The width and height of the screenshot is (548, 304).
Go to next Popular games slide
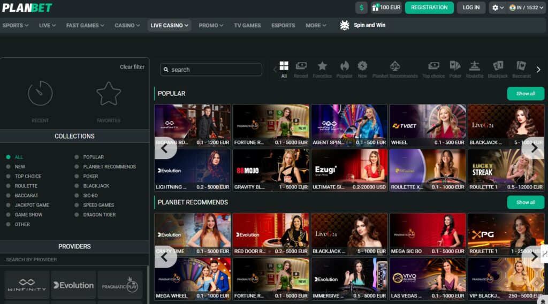[534, 148]
